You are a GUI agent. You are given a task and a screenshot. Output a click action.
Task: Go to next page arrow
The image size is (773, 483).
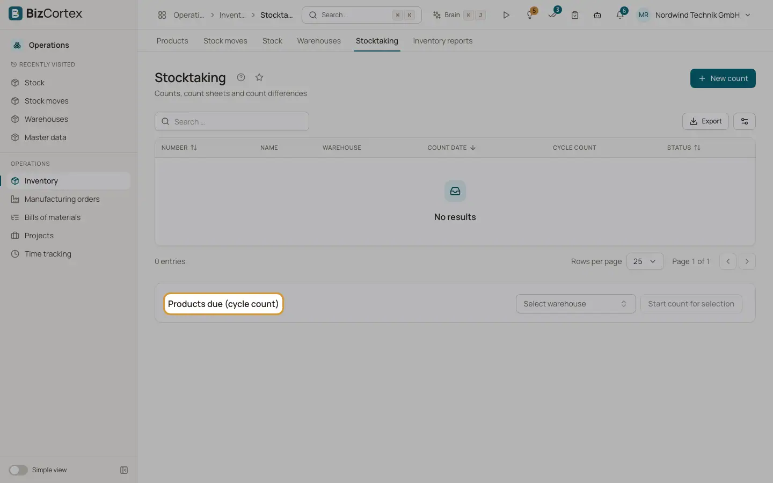747,261
